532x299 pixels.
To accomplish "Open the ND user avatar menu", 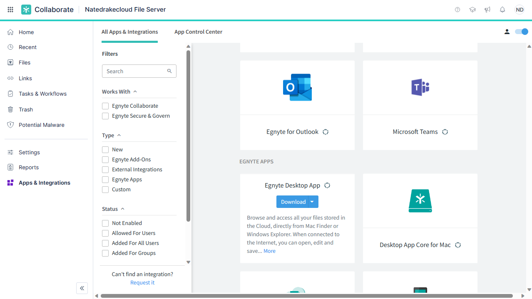I will [x=520, y=10].
